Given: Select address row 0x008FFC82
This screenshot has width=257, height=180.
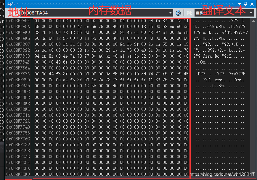Looking at the screenshot, I should click(18, 145).
